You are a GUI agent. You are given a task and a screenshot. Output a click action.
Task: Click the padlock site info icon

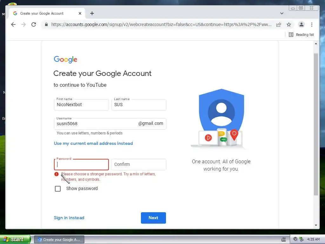pyautogui.click(x=46, y=24)
